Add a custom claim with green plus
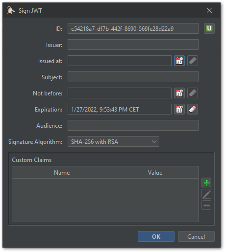Screen dimensions: 225x252 pos(206,183)
